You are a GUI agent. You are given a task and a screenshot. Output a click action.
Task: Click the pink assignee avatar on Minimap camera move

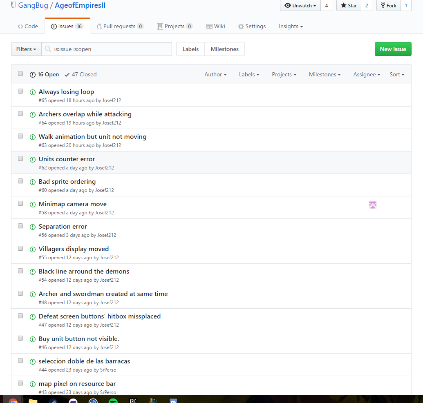tap(373, 205)
